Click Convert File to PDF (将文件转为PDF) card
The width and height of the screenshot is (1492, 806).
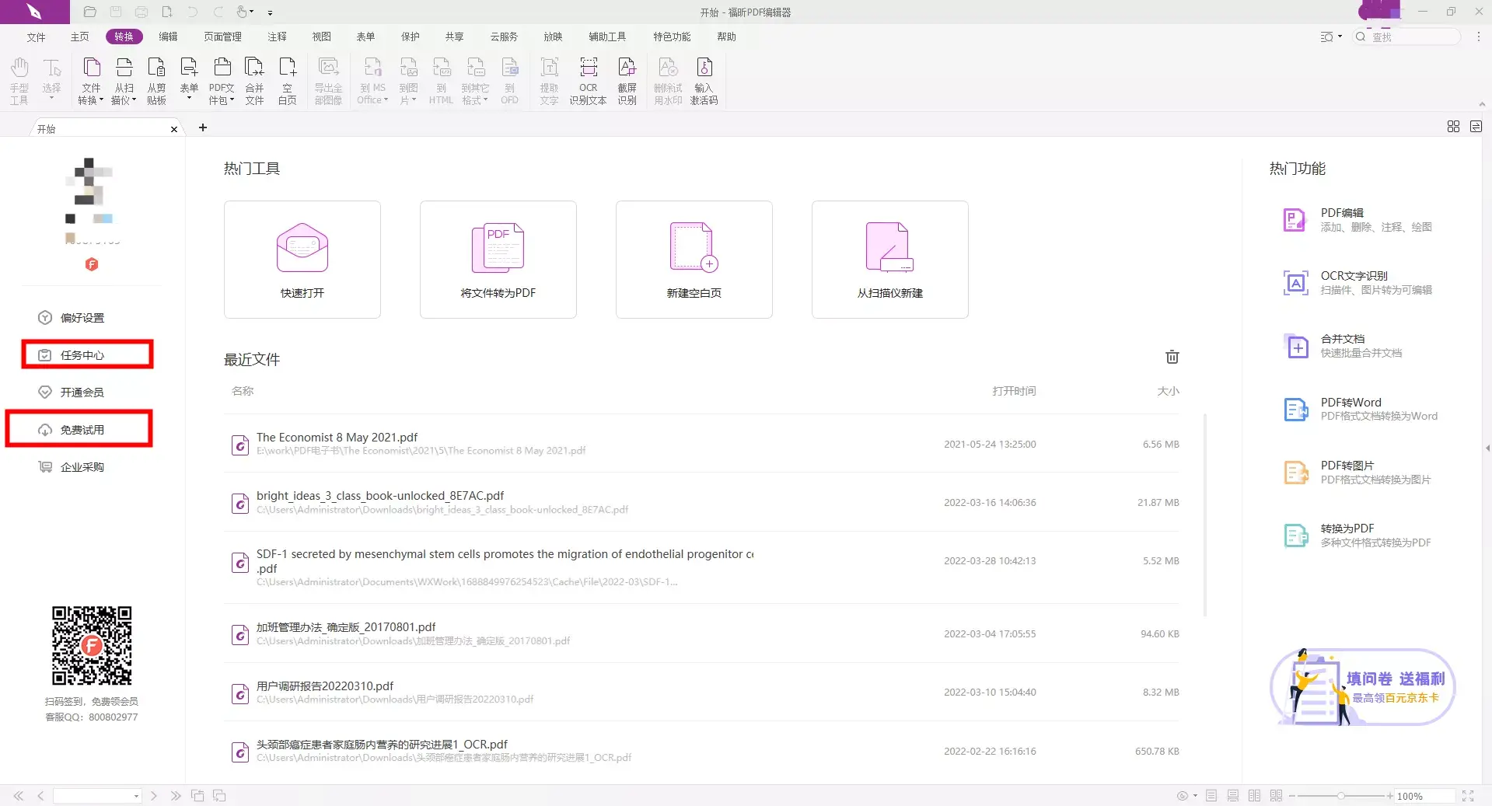point(498,260)
